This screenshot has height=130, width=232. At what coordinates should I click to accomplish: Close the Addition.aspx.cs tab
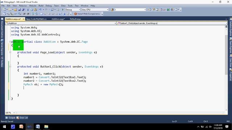[23, 19]
